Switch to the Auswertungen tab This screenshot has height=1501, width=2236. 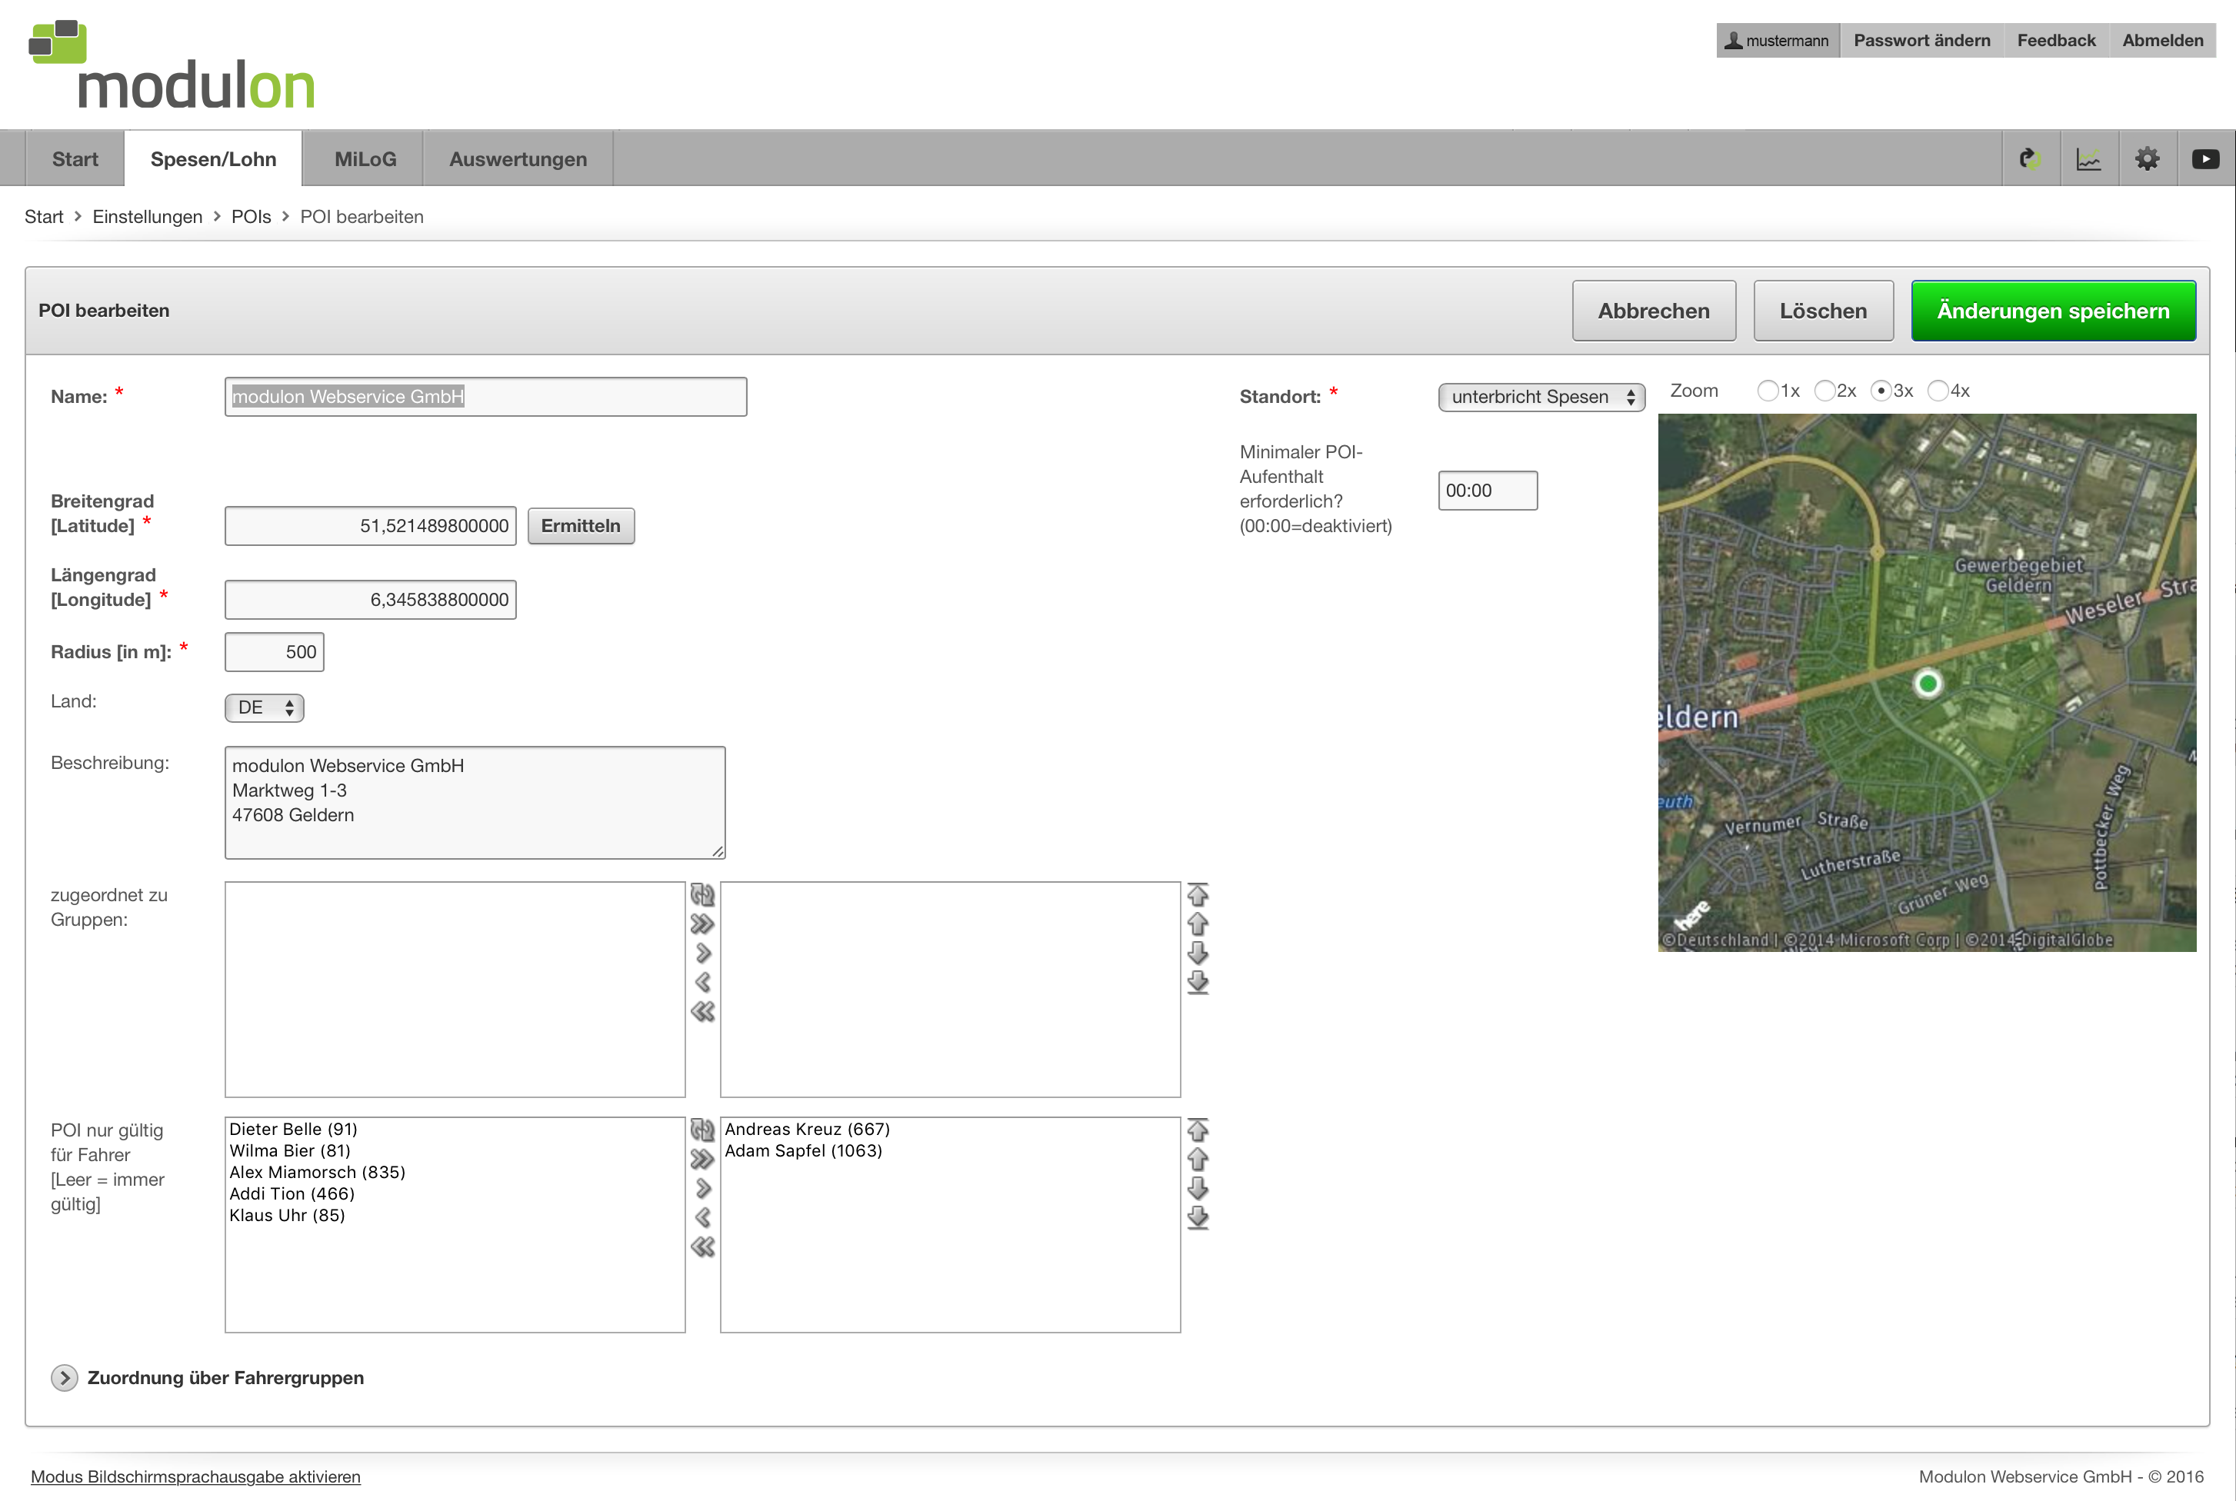[518, 159]
